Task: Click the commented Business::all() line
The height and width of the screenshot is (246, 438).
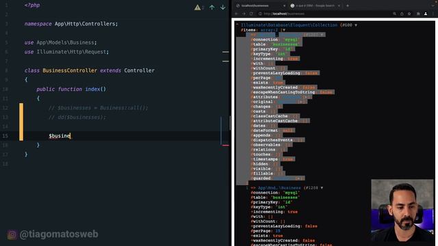Action: 99,108
